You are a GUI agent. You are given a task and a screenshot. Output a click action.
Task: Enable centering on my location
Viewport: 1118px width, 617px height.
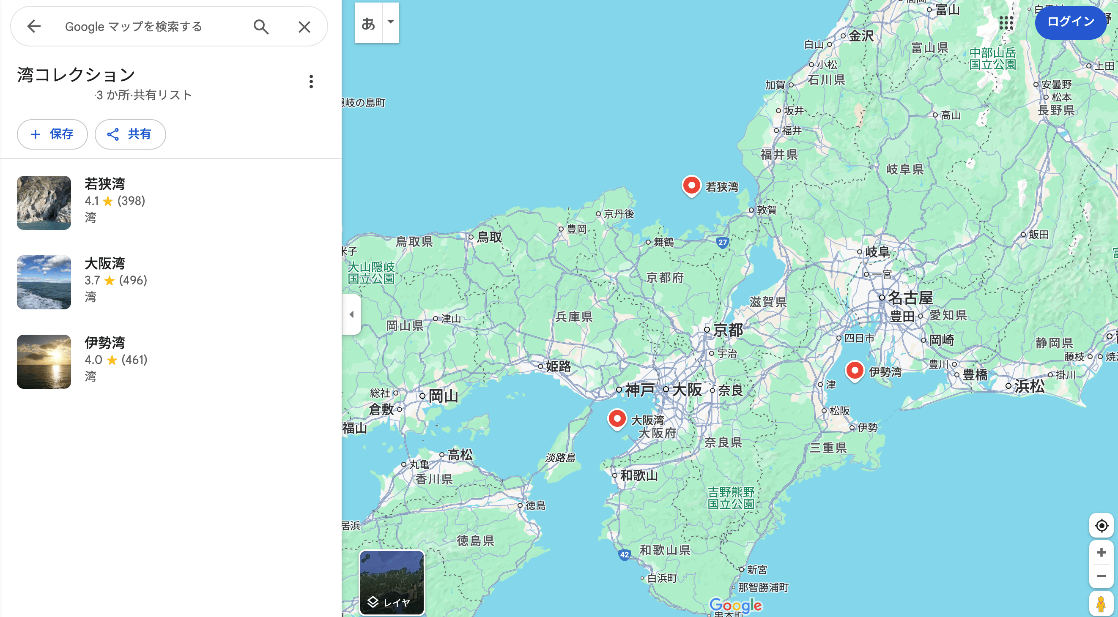[1102, 526]
